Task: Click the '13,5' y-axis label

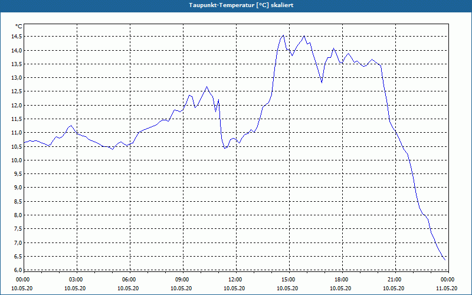Action: coord(17,64)
